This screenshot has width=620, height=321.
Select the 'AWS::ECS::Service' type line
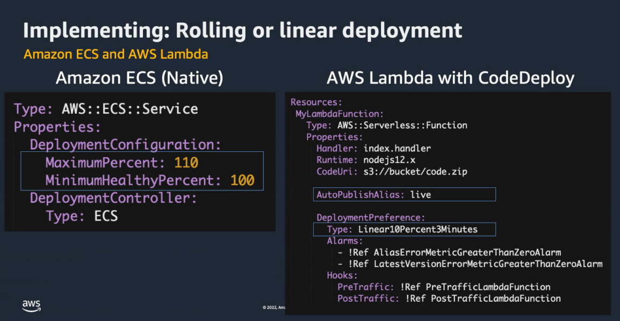coord(130,109)
